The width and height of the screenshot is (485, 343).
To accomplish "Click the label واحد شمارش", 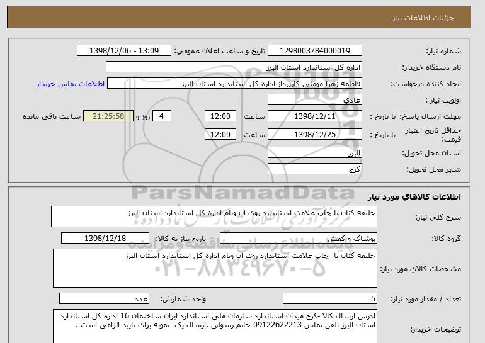I will (183, 299).
